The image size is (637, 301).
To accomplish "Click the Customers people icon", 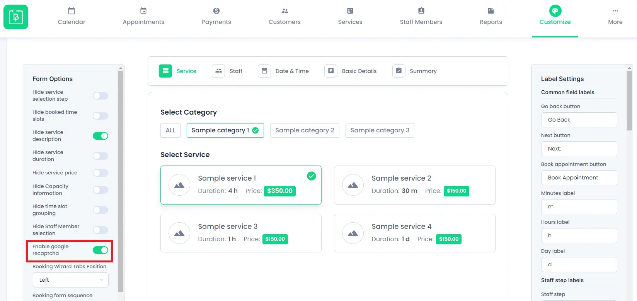I will tap(285, 11).
